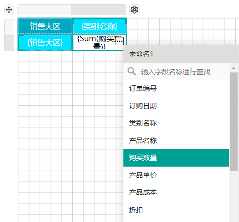
Task: Select the {类别名称} column group cell
Action: point(99,26)
